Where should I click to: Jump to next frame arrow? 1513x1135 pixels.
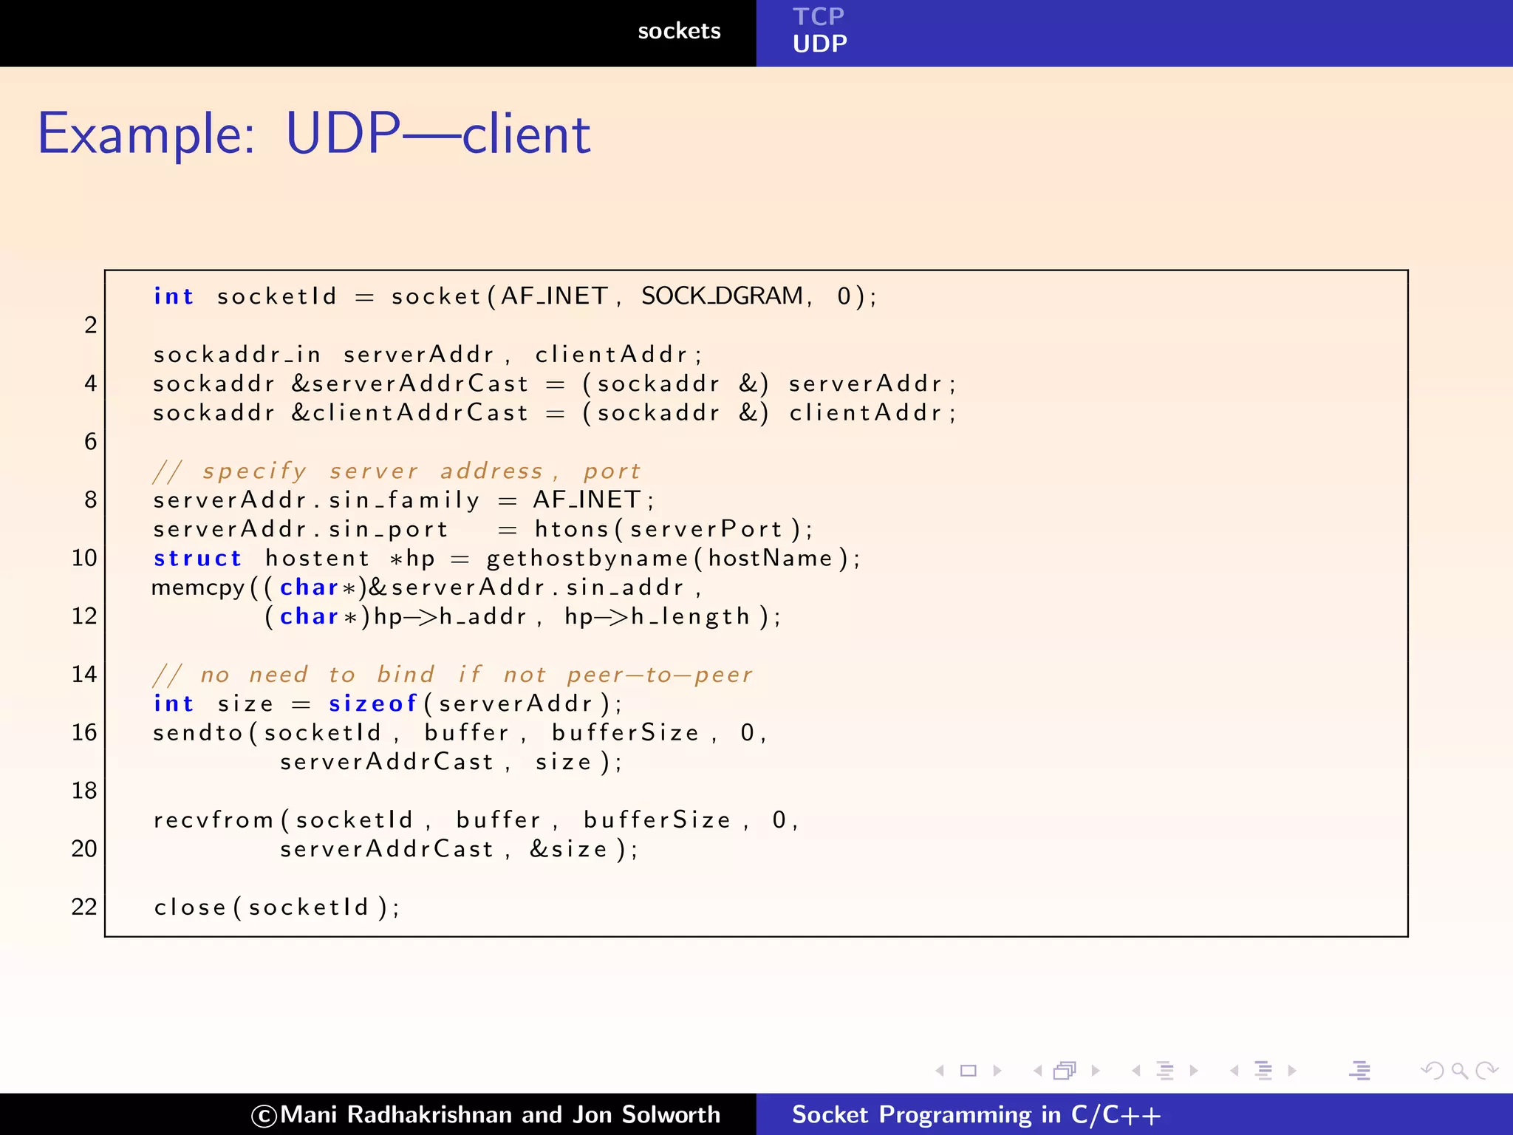click(x=1096, y=1070)
